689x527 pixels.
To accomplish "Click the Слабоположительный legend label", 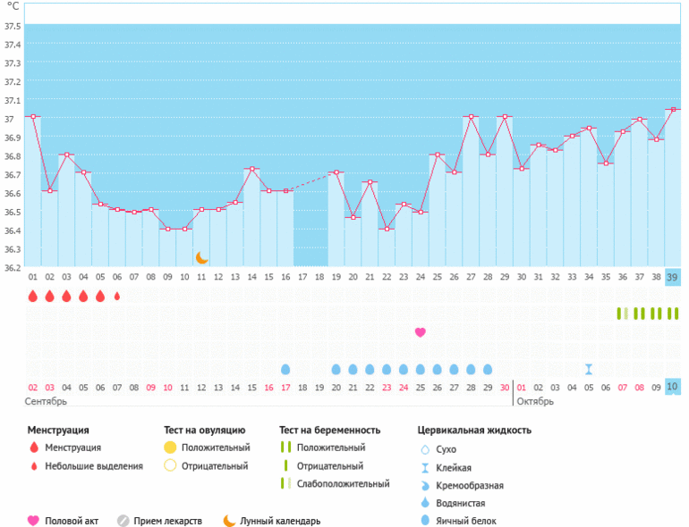I will [x=343, y=484].
